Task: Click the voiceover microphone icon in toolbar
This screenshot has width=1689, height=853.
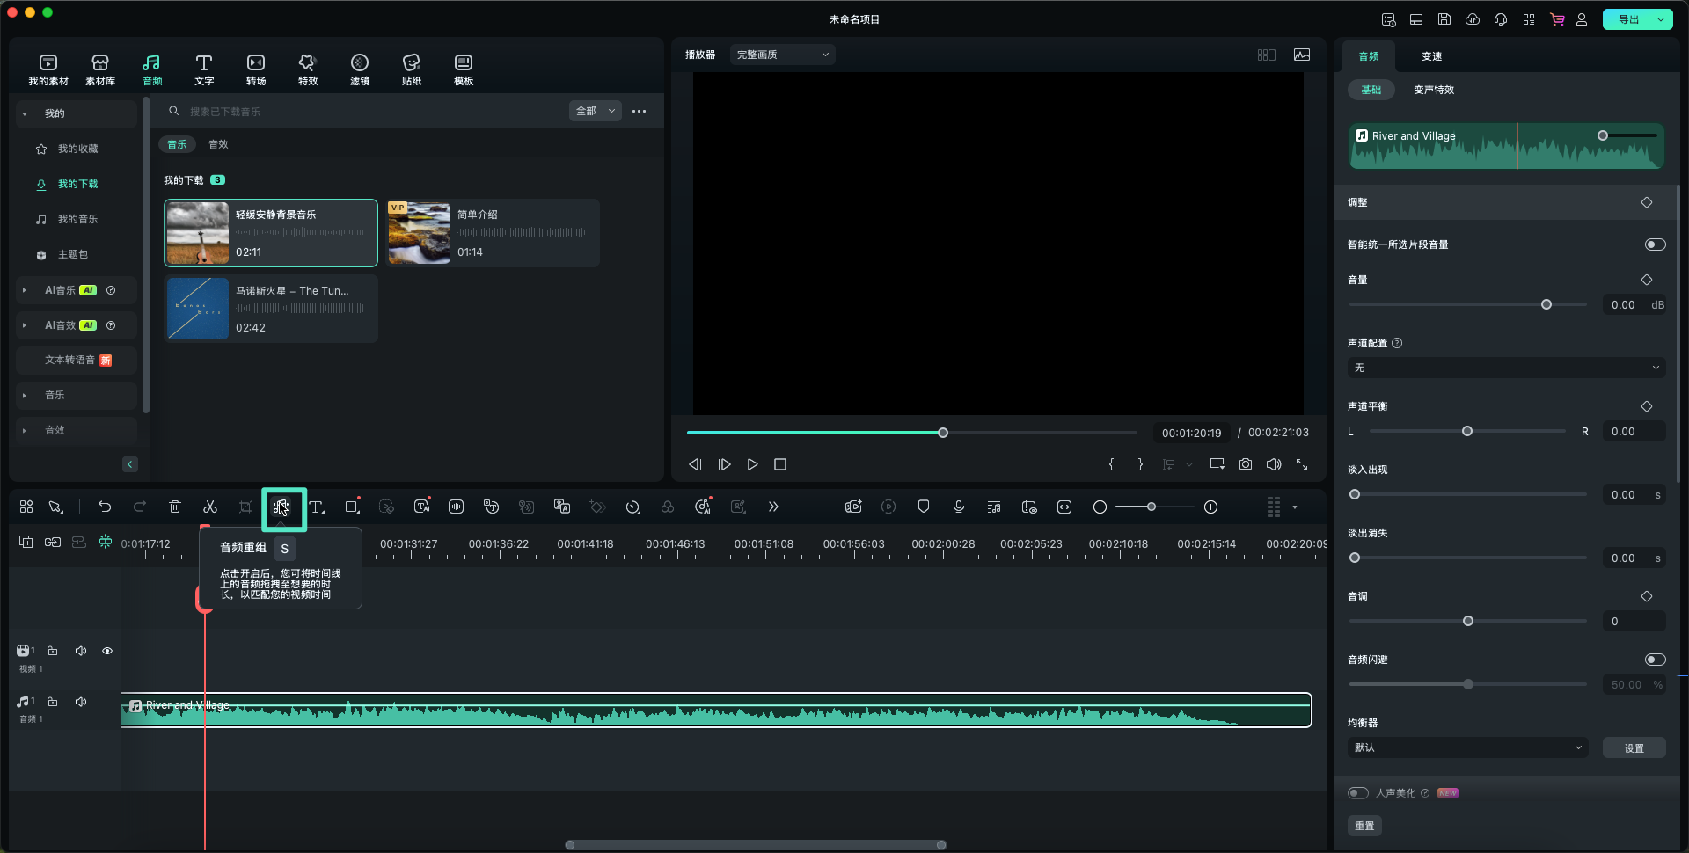Action: click(959, 507)
